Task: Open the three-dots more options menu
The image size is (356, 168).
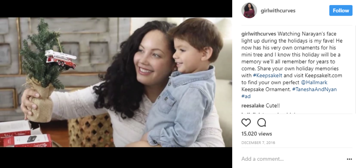Action: pyautogui.click(x=349, y=159)
